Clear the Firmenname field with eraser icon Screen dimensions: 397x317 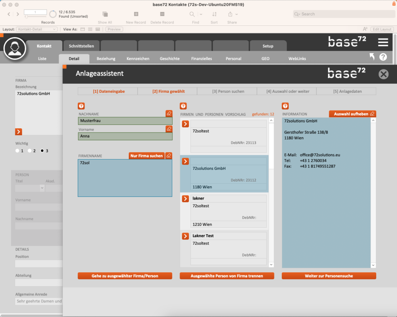pyautogui.click(x=168, y=156)
